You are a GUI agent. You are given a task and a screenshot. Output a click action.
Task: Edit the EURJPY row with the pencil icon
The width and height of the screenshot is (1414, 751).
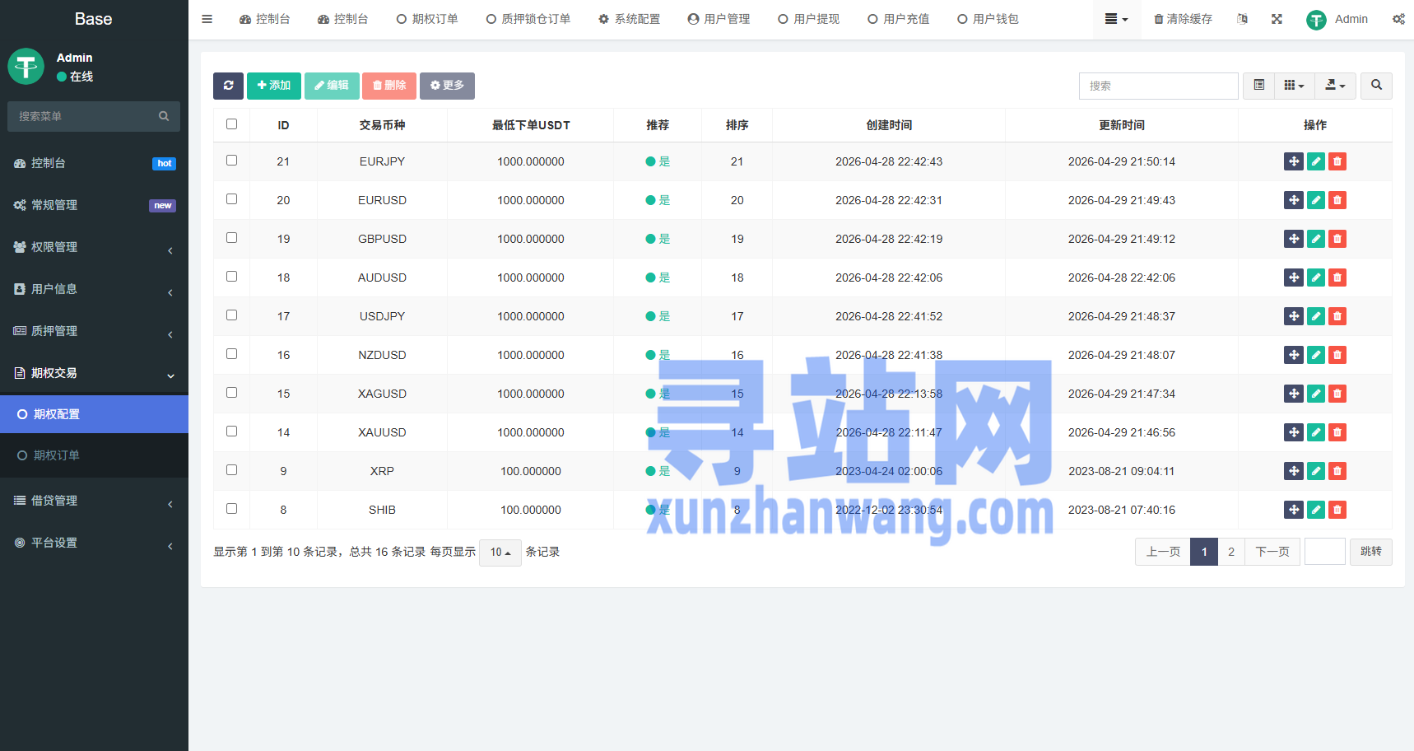(1316, 161)
